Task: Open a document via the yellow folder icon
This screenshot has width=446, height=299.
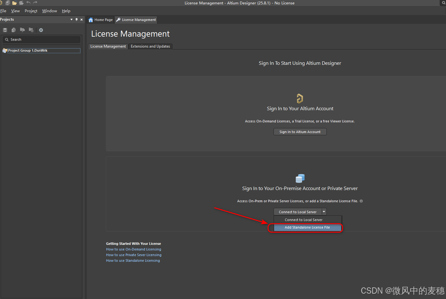Action: (14, 3)
